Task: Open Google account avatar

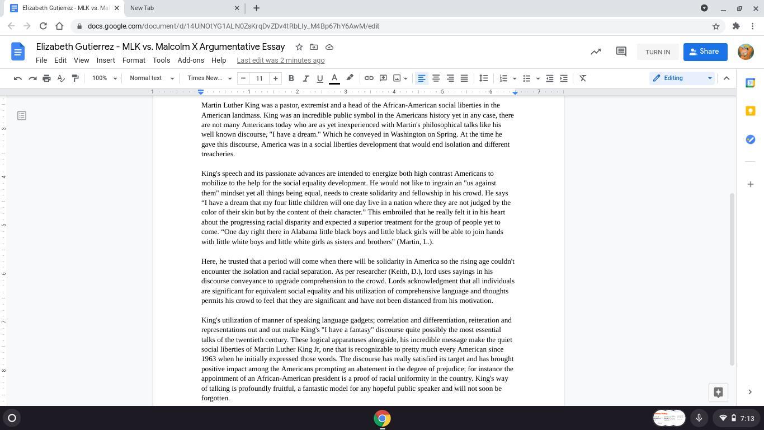Action: click(x=746, y=52)
